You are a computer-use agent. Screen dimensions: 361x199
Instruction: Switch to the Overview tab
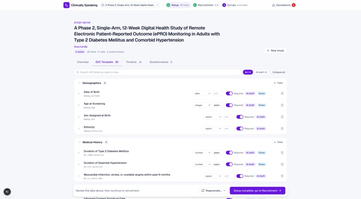point(83,62)
